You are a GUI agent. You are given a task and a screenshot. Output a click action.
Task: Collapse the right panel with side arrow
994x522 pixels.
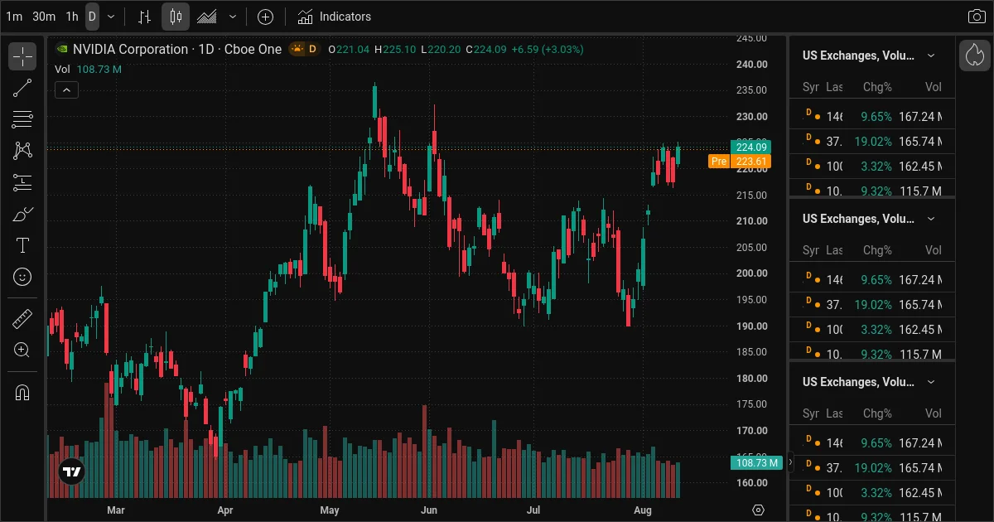coord(790,462)
